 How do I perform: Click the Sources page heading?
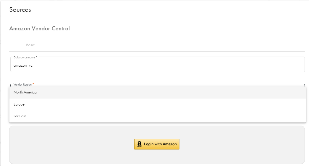pos(20,10)
